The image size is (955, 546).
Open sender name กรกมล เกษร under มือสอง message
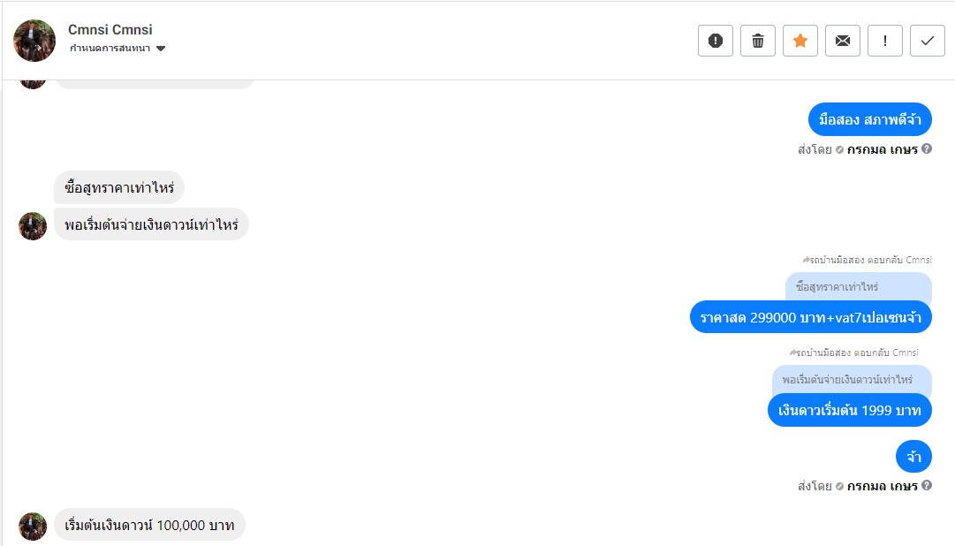(882, 149)
